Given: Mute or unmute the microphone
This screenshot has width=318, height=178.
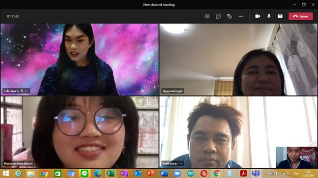Looking at the screenshot, I should click(x=269, y=16).
